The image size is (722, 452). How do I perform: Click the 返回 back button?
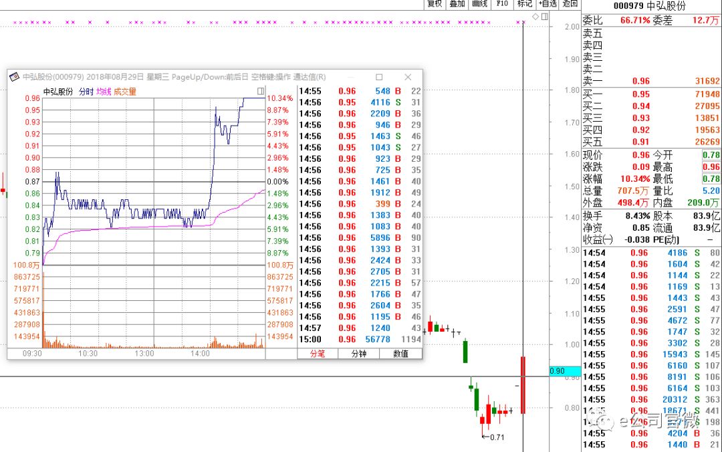tap(570, 4)
